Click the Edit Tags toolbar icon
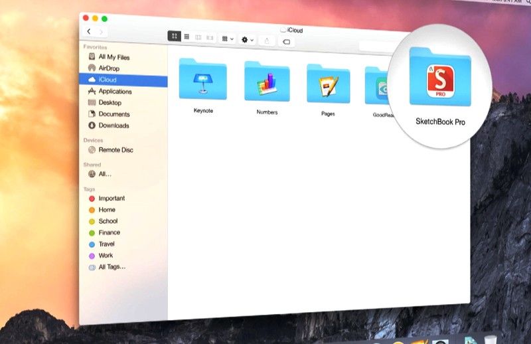The height and width of the screenshot is (344, 531). (x=286, y=42)
